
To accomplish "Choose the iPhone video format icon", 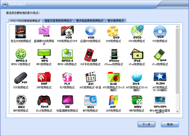I will click(x=114, y=55).
